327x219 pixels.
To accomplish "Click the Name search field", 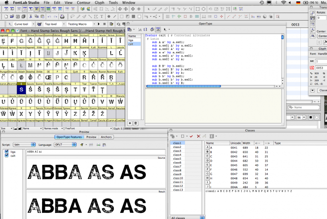I will tap(304, 107).
